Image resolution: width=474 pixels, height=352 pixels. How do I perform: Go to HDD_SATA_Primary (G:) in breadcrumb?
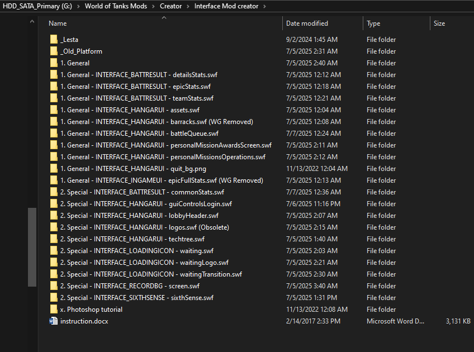click(37, 6)
